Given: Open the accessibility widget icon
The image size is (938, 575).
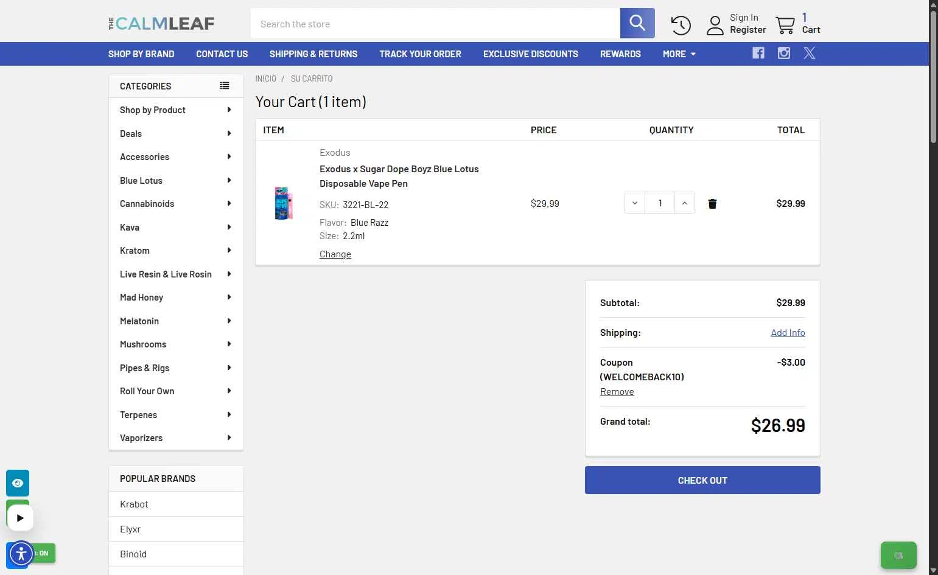Looking at the screenshot, I should (21, 554).
